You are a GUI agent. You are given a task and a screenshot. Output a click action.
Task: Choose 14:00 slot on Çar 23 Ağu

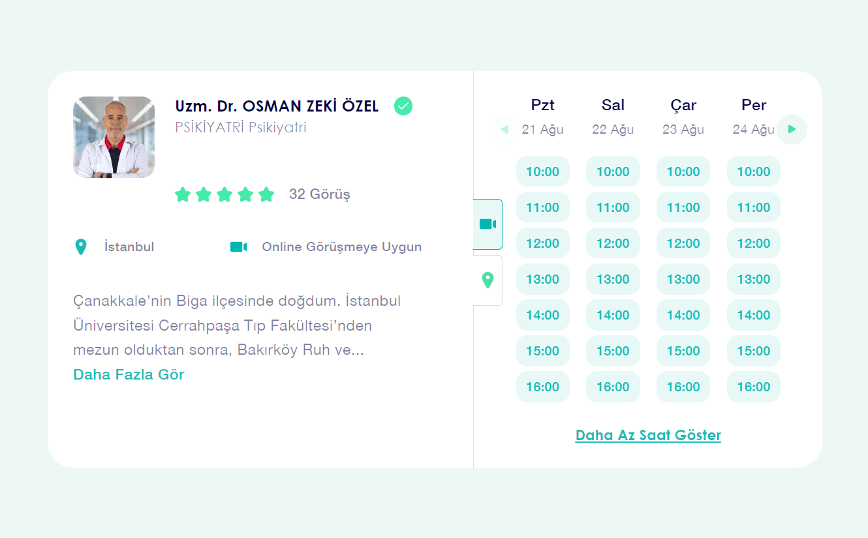click(683, 315)
